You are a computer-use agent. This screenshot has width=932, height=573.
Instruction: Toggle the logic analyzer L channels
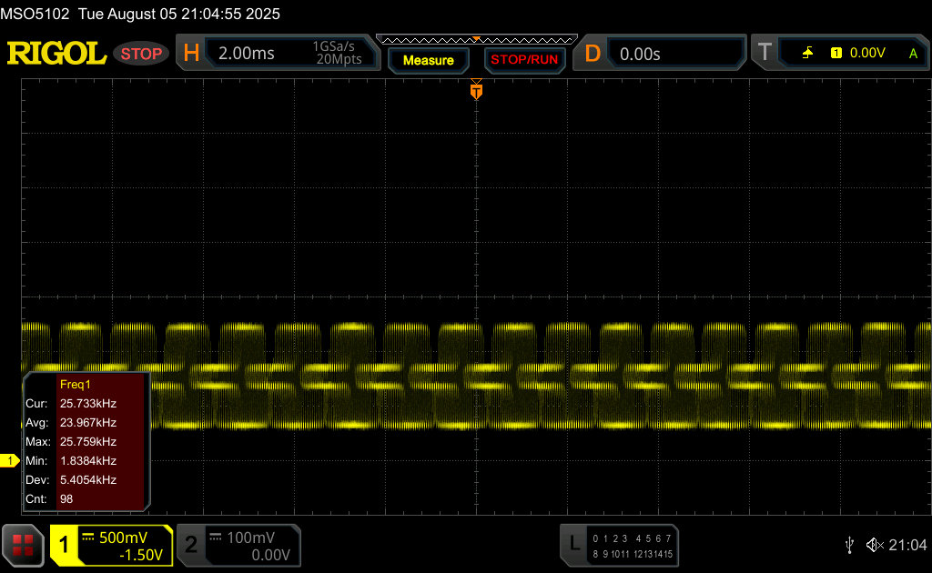(573, 545)
